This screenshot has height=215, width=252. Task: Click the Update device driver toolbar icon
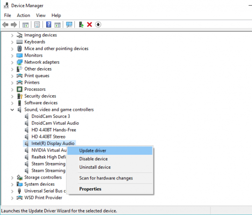coord(81,25)
